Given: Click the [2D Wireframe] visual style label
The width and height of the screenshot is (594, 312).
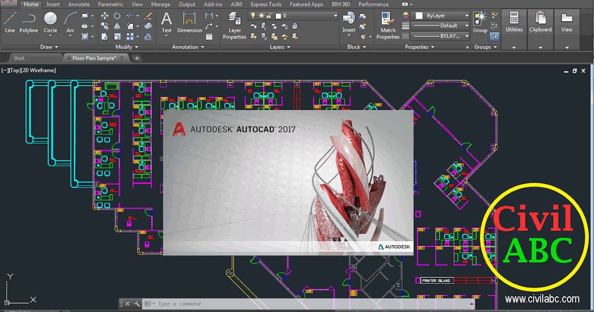Looking at the screenshot, I should [x=39, y=70].
